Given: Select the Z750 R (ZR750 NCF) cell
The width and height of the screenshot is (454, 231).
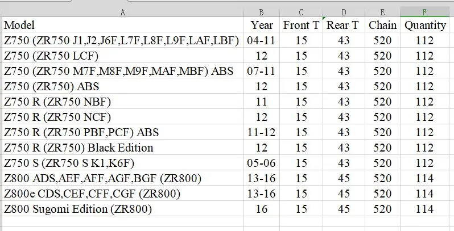Looking at the screenshot, I should (x=123, y=117).
